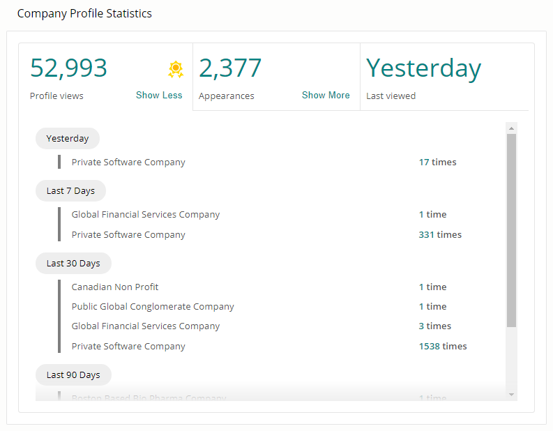Click the gold award badge icon
This screenshot has width=553, height=431.
pos(175,69)
